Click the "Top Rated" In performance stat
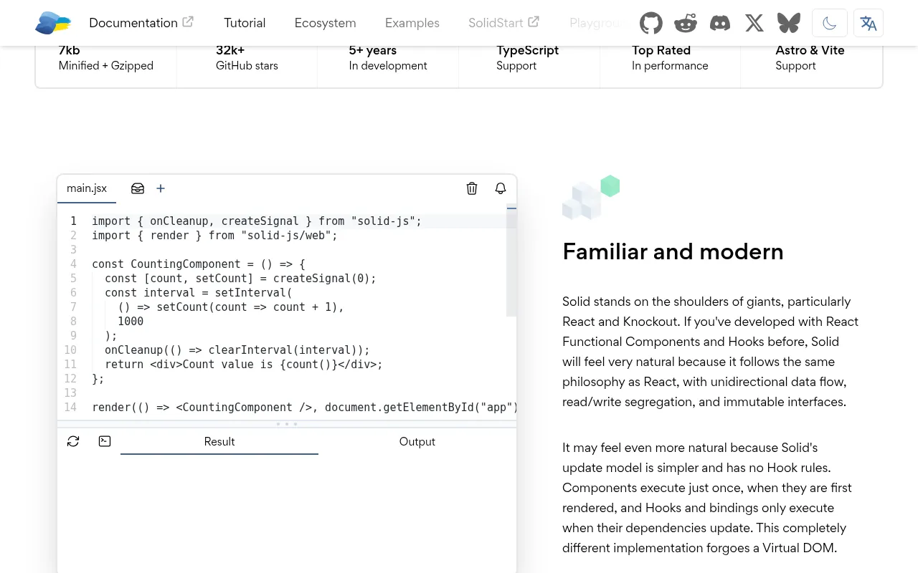The width and height of the screenshot is (918, 573). click(670, 57)
